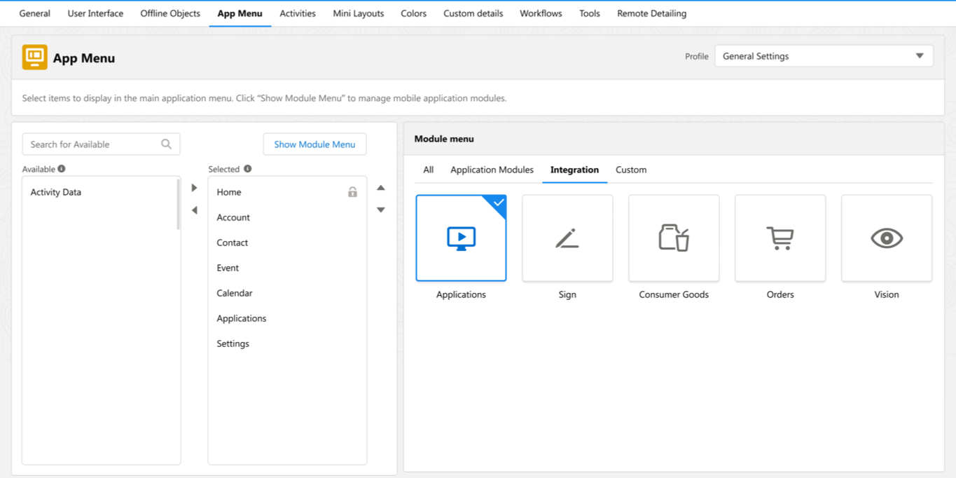Image resolution: width=956 pixels, height=478 pixels.
Task: Click the up arrow to reorder selected items
Action: tap(380, 187)
